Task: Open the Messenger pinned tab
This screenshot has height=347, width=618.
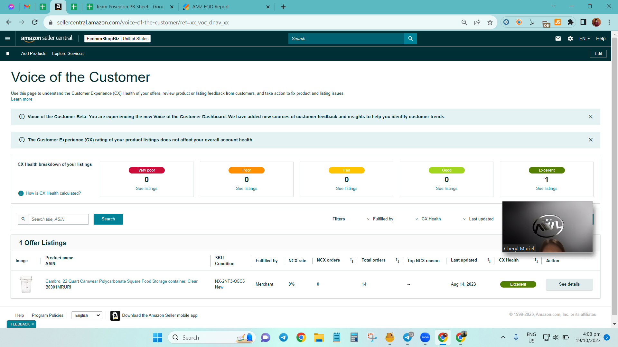Action: (11, 7)
